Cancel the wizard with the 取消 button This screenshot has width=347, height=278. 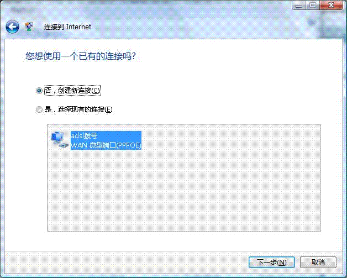[318, 263]
